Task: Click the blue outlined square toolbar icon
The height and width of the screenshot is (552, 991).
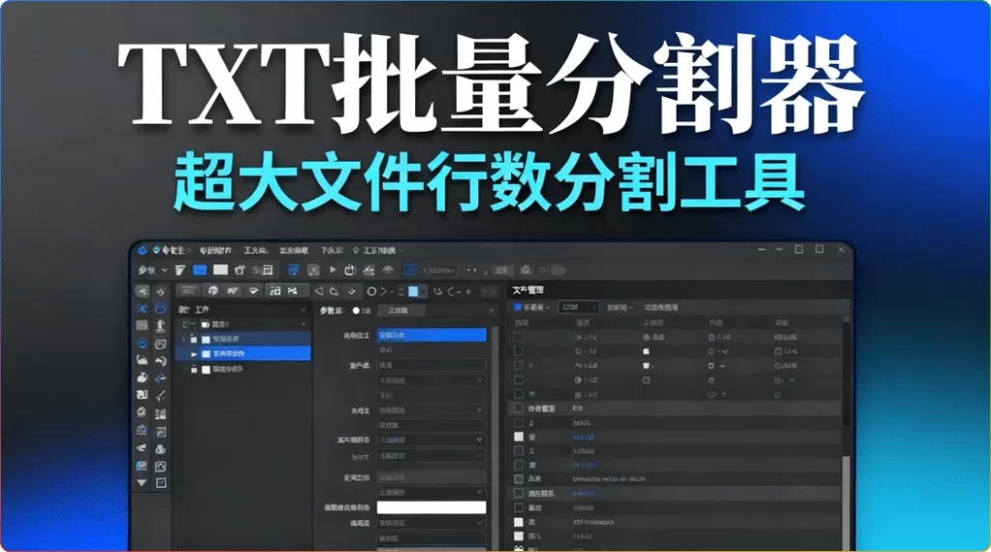Action: pyautogui.click(x=409, y=270)
